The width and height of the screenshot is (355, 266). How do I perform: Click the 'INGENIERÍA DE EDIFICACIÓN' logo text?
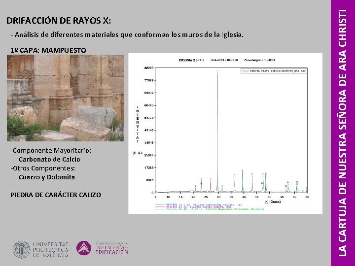pyautogui.click(x=112, y=248)
